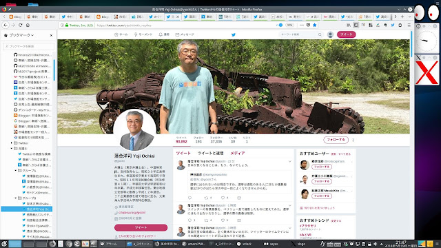This screenshot has width=441, height=248.
Task: Click the search magnifier in Twitter search box
Action: 320,34
